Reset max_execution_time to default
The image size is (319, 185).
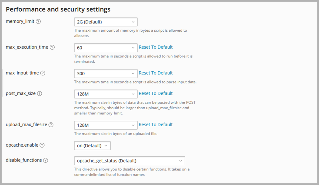(x=156, y=47)
